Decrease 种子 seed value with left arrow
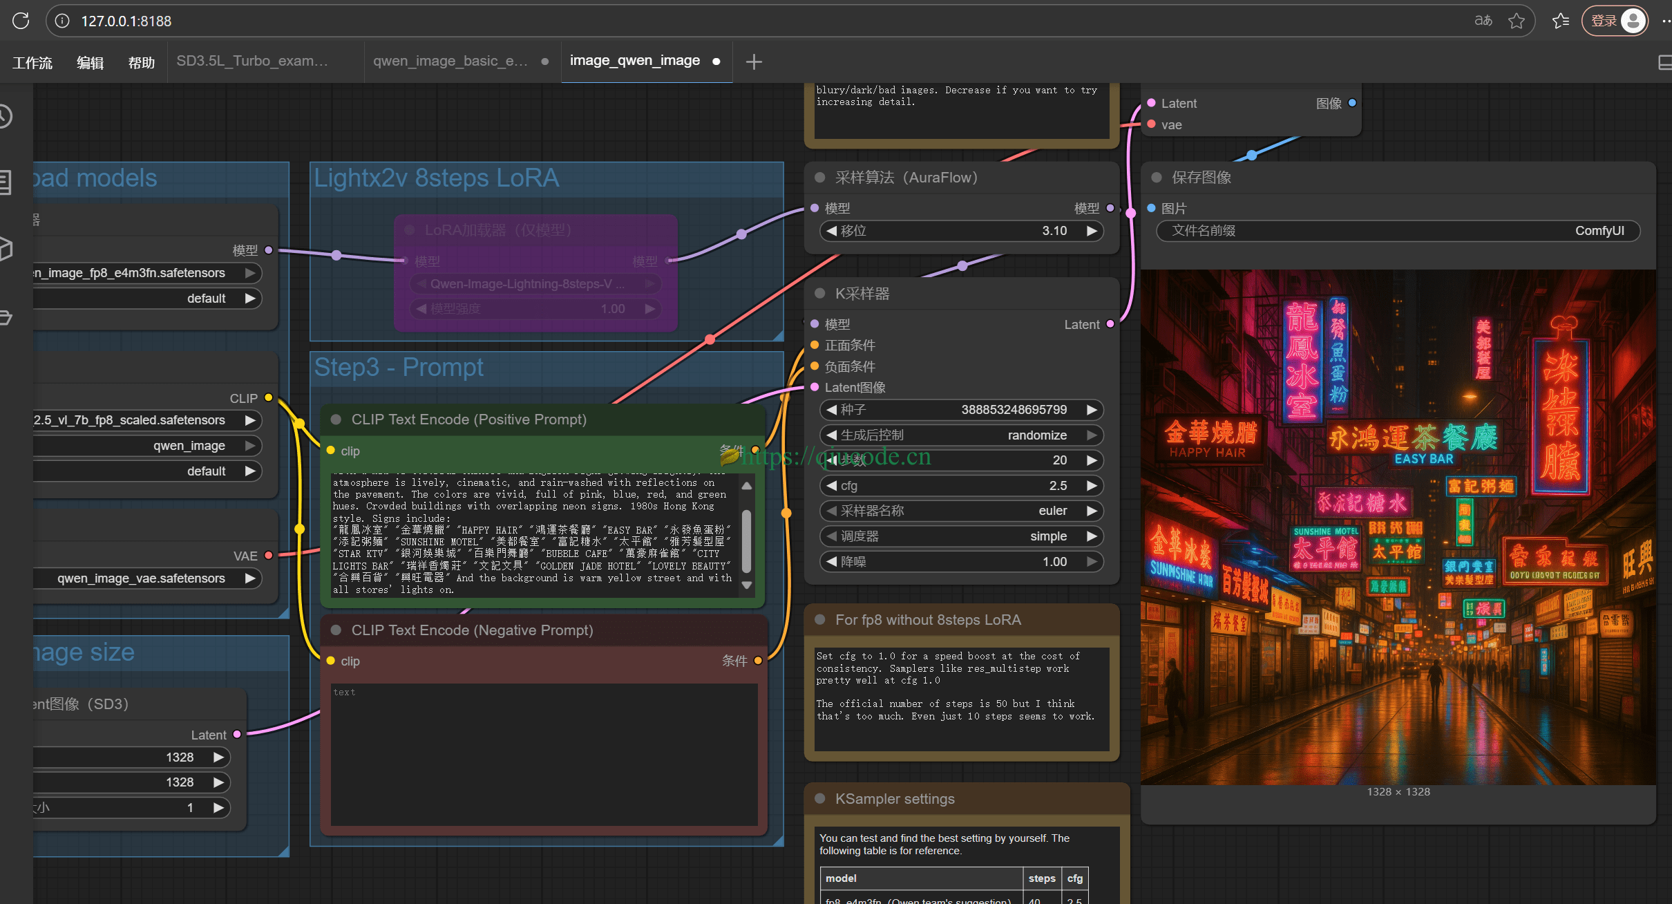 tap(831, 410)
